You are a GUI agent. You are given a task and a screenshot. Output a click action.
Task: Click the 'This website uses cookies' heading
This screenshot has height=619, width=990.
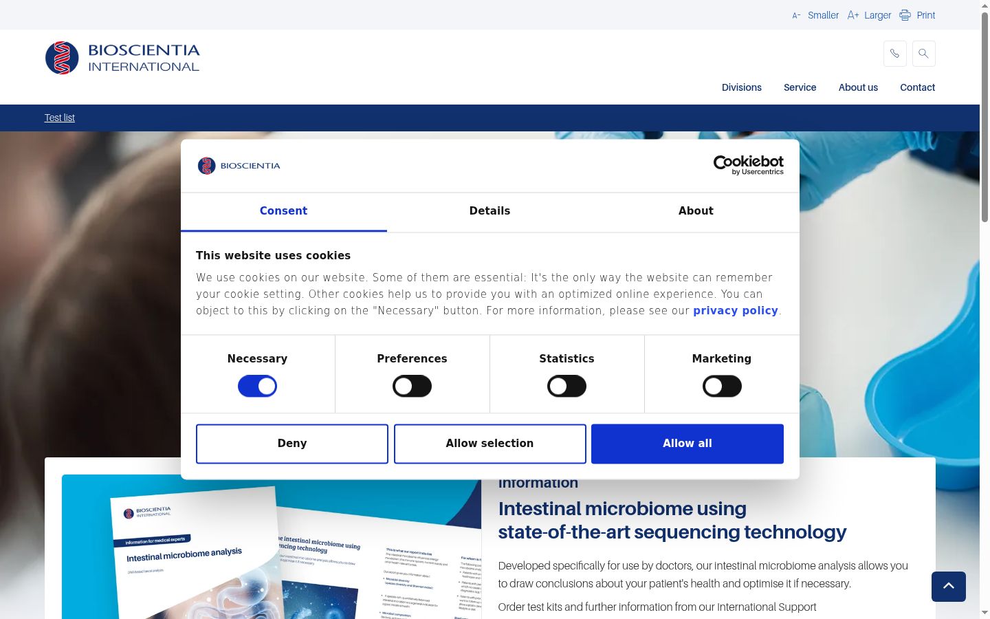273,256
